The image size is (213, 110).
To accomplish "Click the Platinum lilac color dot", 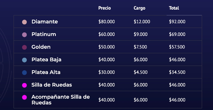I will coord(24,35).
